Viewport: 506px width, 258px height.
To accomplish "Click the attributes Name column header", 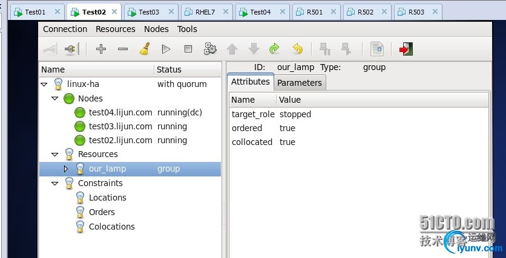I will point(253,100).
